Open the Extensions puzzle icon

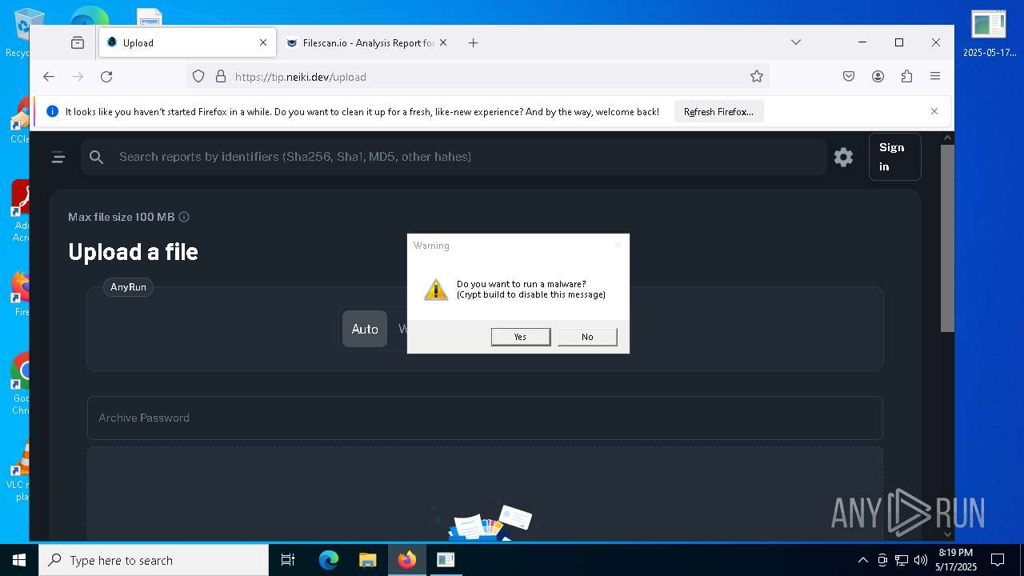906,77
